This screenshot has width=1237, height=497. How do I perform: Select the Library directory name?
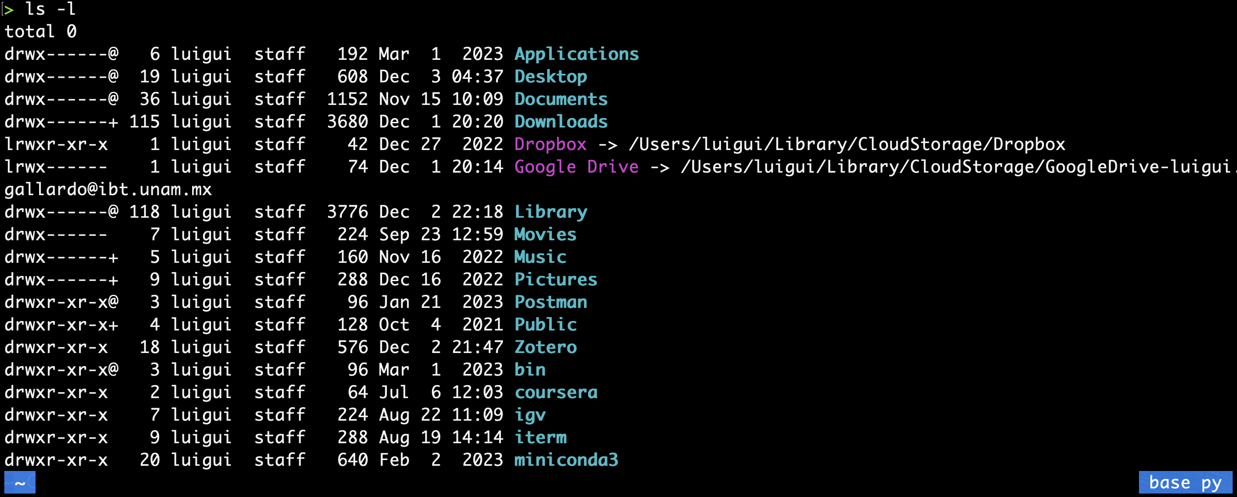tap(550, 212)
